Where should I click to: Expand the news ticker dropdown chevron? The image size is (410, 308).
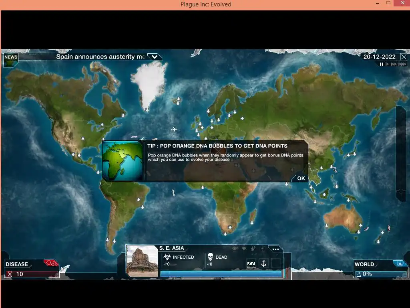(x=155, y=57)
